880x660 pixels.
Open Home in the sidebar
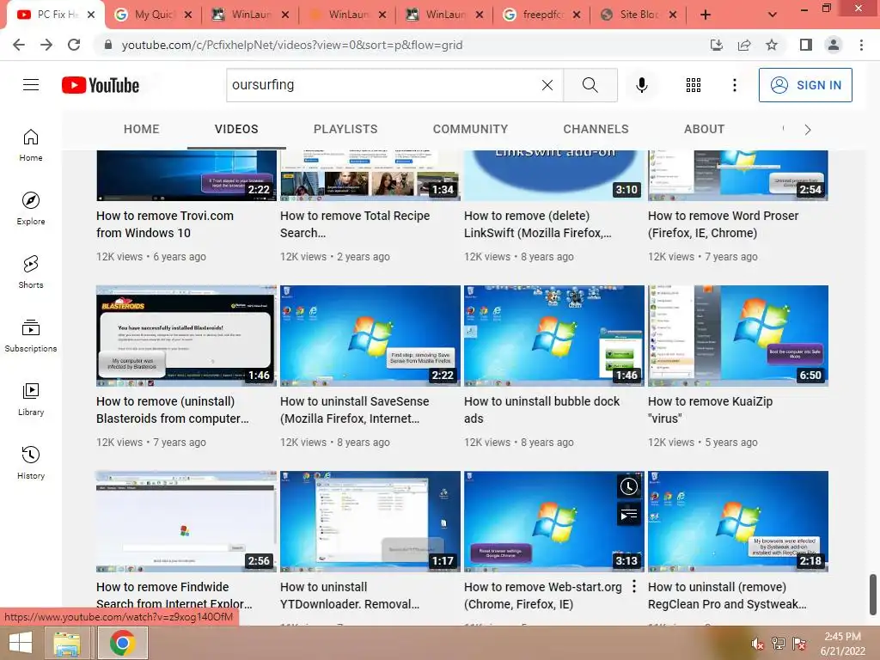coord(31,145)
